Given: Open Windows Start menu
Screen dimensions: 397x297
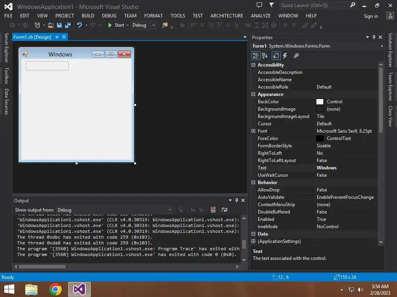Looking at the screenshot, I should pos(9,289).
